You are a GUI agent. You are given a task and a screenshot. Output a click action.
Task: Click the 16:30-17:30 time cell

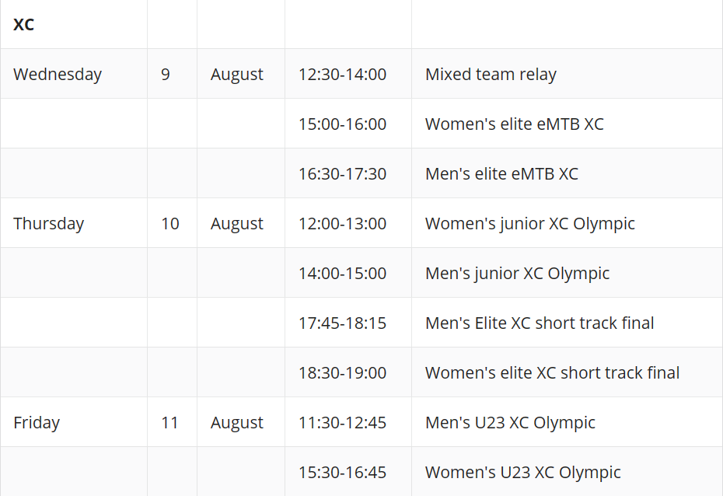coord(348,173)
